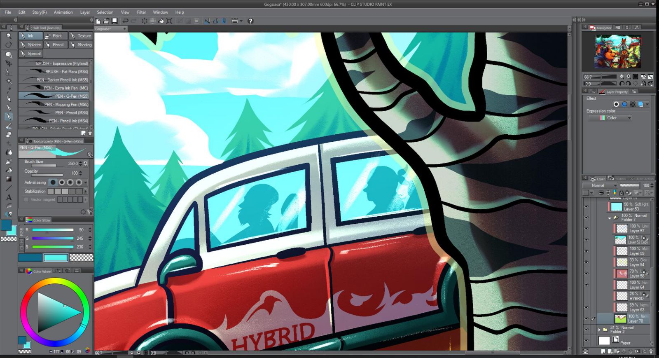This screenshot has width=659, height=358.
Task: Select first anti-aliasing option (none)
Action: 53,182
